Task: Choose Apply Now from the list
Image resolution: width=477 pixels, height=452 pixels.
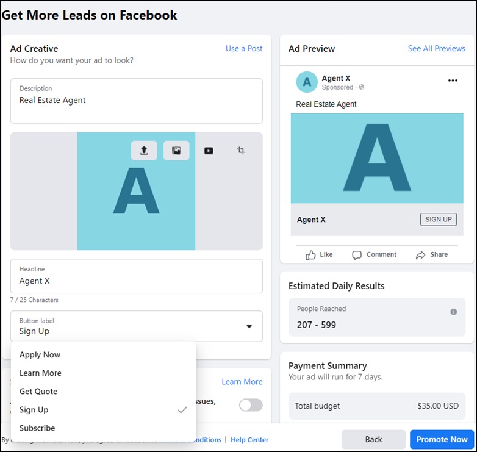Action: 40,355
